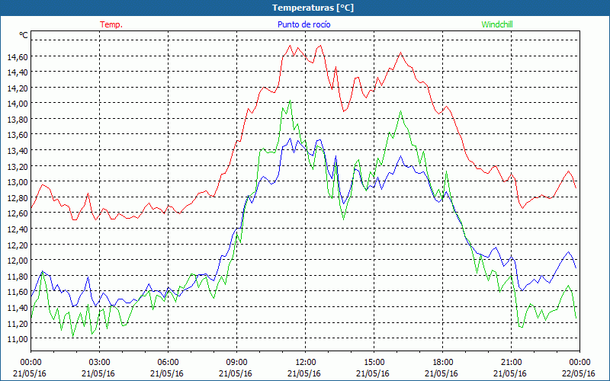Select the blue 'Punto de rocío' legend label

(x=303, y=24)
